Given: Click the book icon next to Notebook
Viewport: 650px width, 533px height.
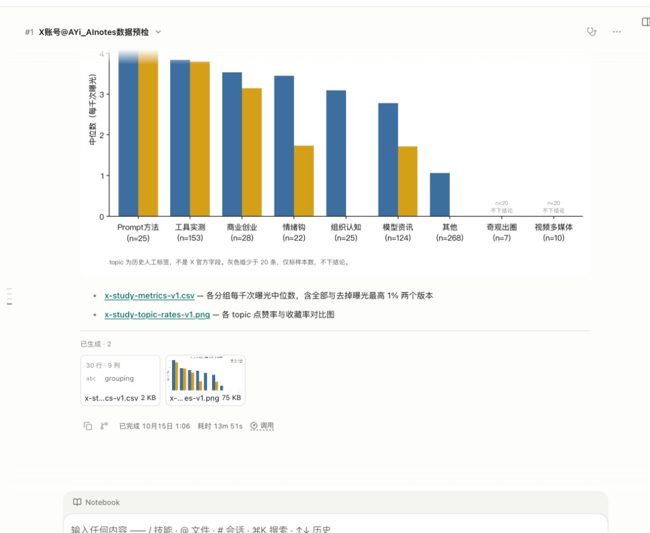Looking at the screenshot, I should point(77,502).
